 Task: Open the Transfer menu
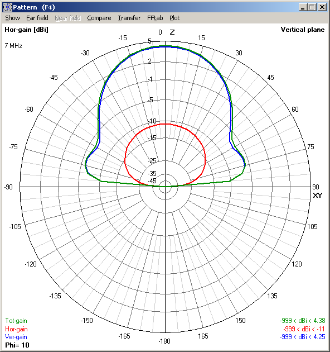[129, 18]
